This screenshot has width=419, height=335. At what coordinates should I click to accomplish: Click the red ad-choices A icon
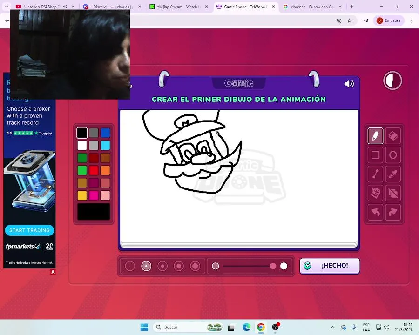pyautogui.click(x=53, y=272)
